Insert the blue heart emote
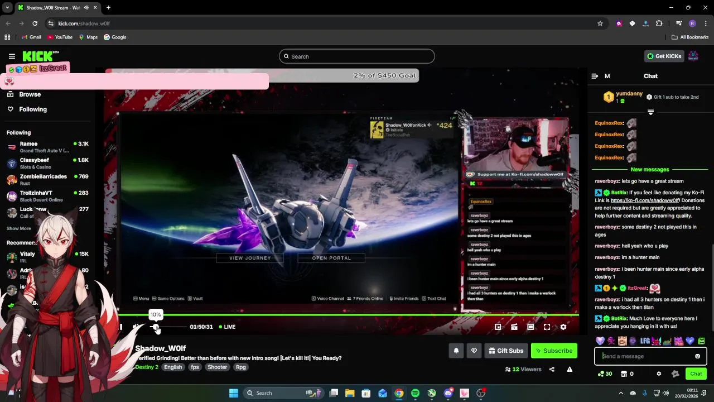Viewport: 714px width, 402px height. [690, 341]
